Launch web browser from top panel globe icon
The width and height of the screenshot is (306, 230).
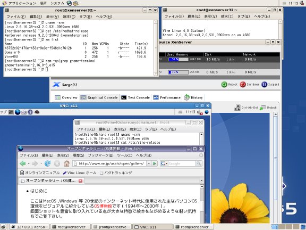click(x=69, y=3)
